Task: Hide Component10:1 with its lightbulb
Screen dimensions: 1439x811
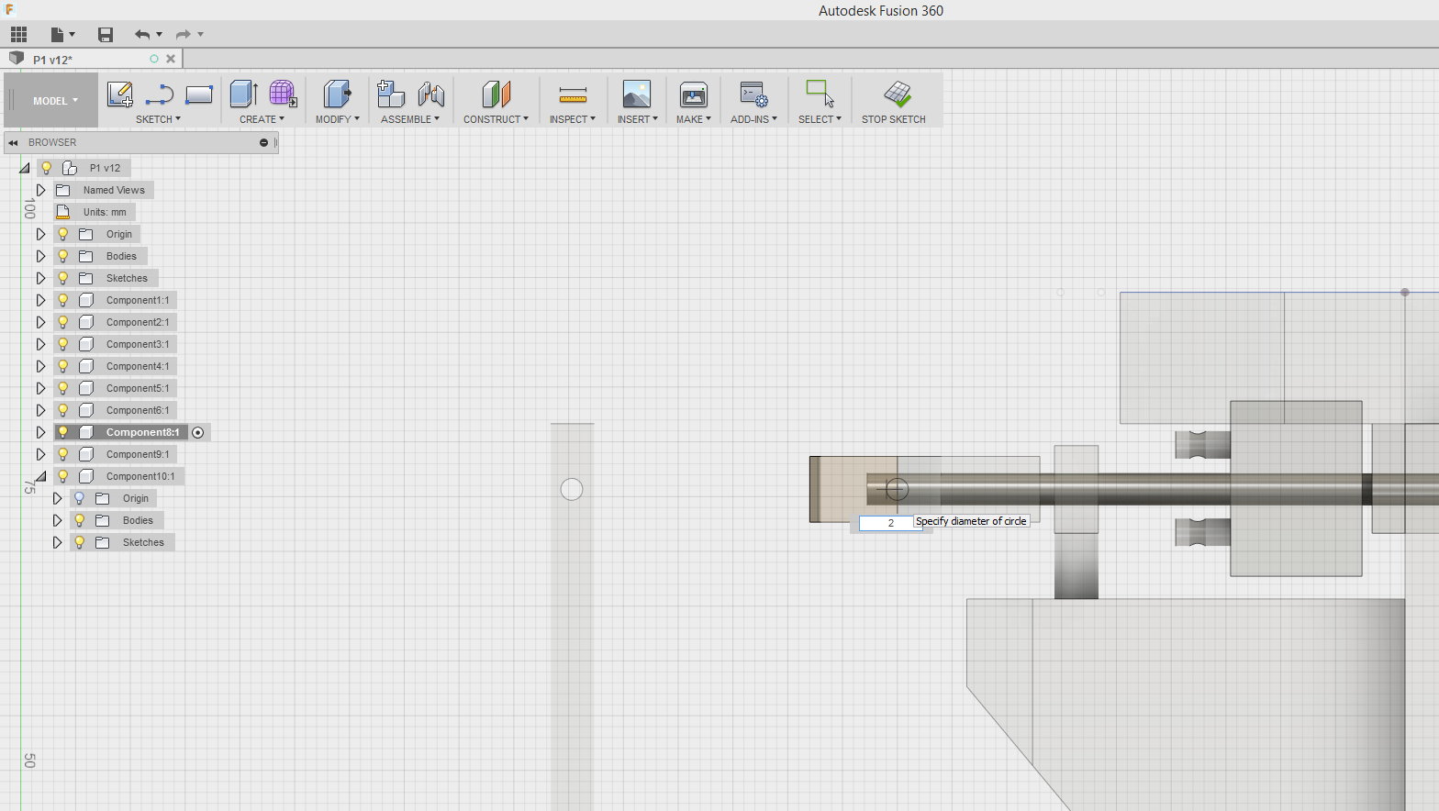Action: [63, 476]
